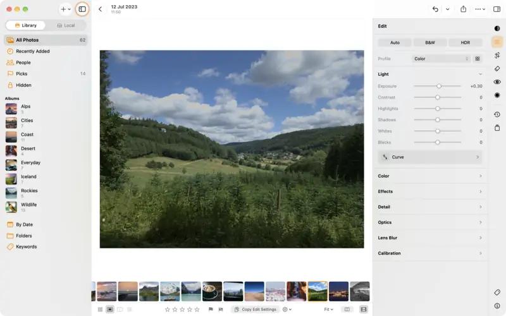The image size is (506, 316).
Task: Switch to compare view in bottom bar
Action: point(120,309)
